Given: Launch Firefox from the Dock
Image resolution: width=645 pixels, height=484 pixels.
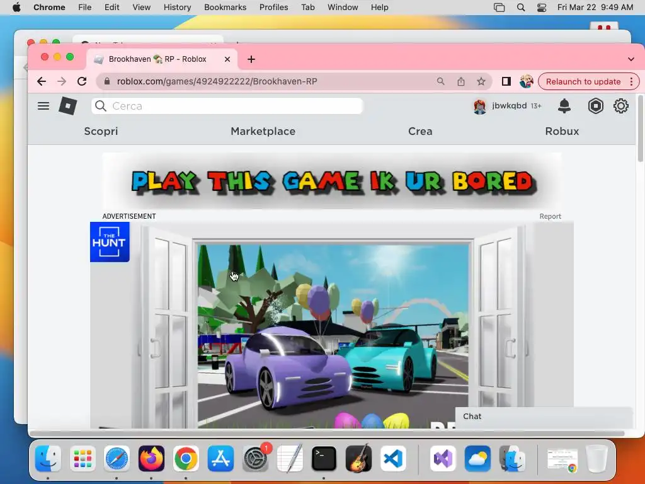Looking at the screenshot, I should pos(151,459).
